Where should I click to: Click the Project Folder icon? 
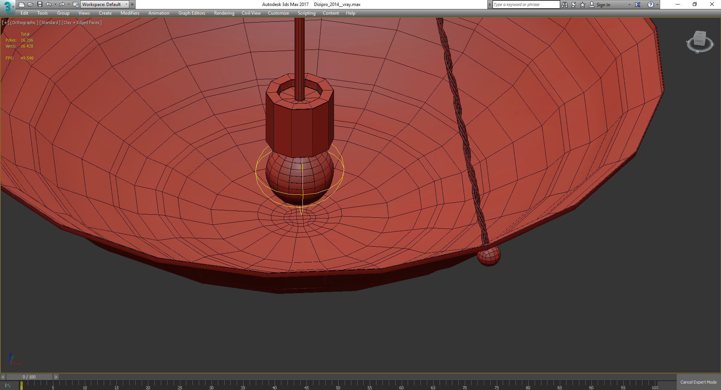[76, 5]
